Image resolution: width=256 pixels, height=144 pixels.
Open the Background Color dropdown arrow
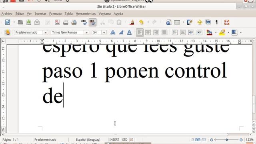[241, 32]
